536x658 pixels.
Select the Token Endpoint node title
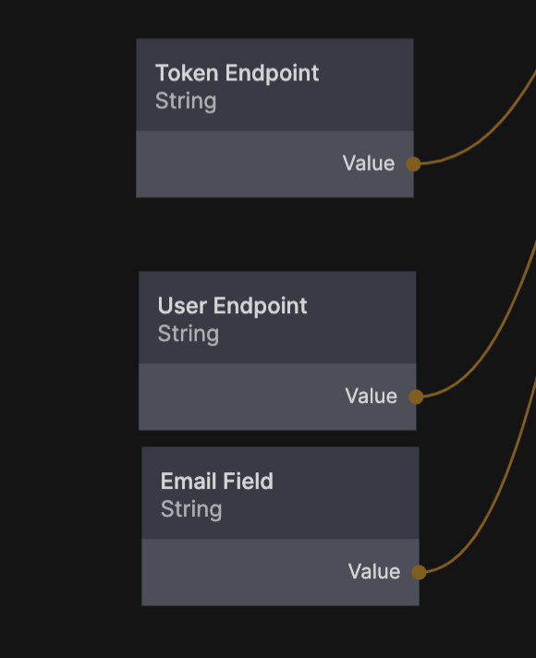tap(238, 73)
